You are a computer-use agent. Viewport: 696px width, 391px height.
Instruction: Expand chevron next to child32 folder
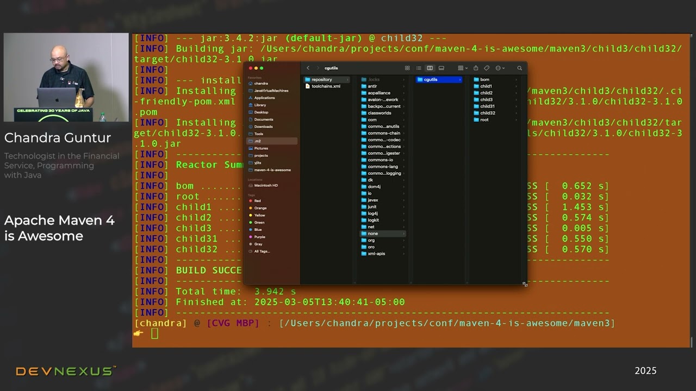[516, 113]
